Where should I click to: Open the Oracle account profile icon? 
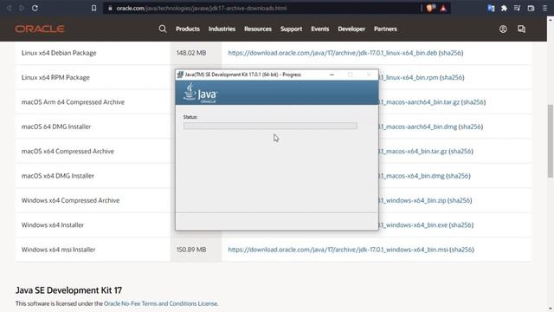503,29
